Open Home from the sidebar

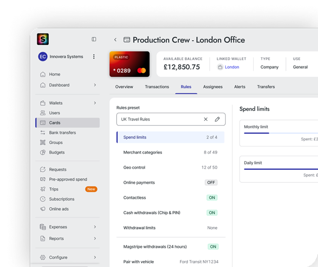tap(54, 74)
